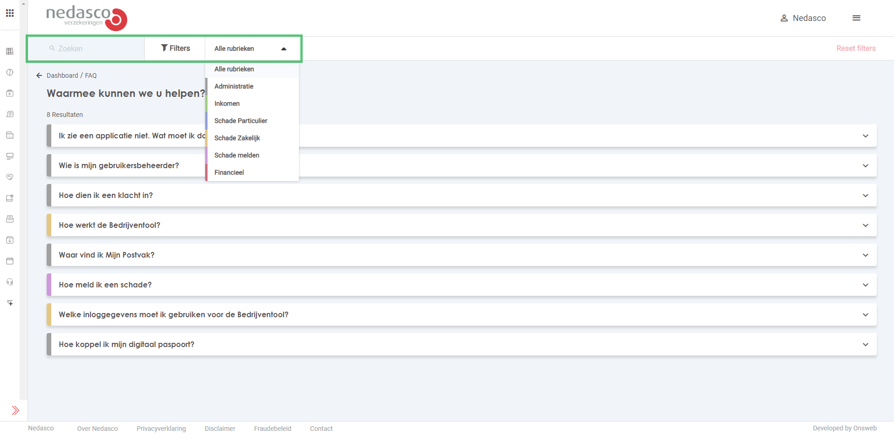Click Reset filters link
The image size is (894, 436).
pyautogui.click(x=856, y=48)
